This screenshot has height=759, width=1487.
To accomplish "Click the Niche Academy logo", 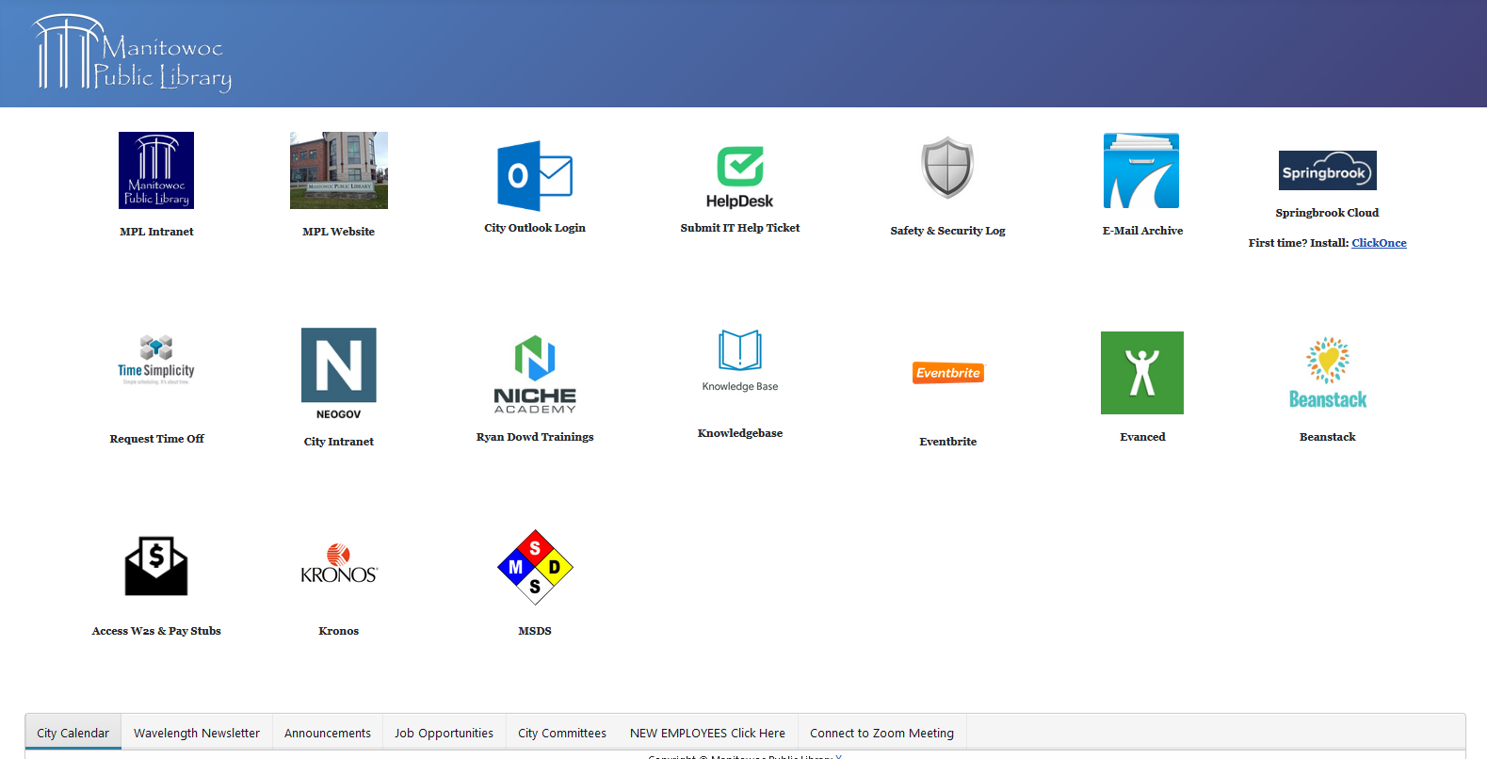I will (535, 375).
